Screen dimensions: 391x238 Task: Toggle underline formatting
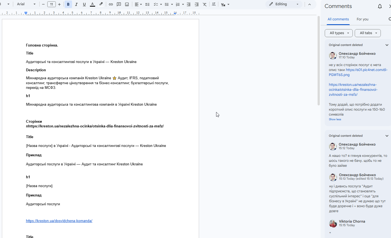click(84, 4)
